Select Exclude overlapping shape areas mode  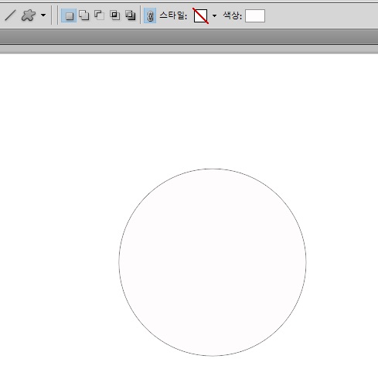tap(131, 15)
